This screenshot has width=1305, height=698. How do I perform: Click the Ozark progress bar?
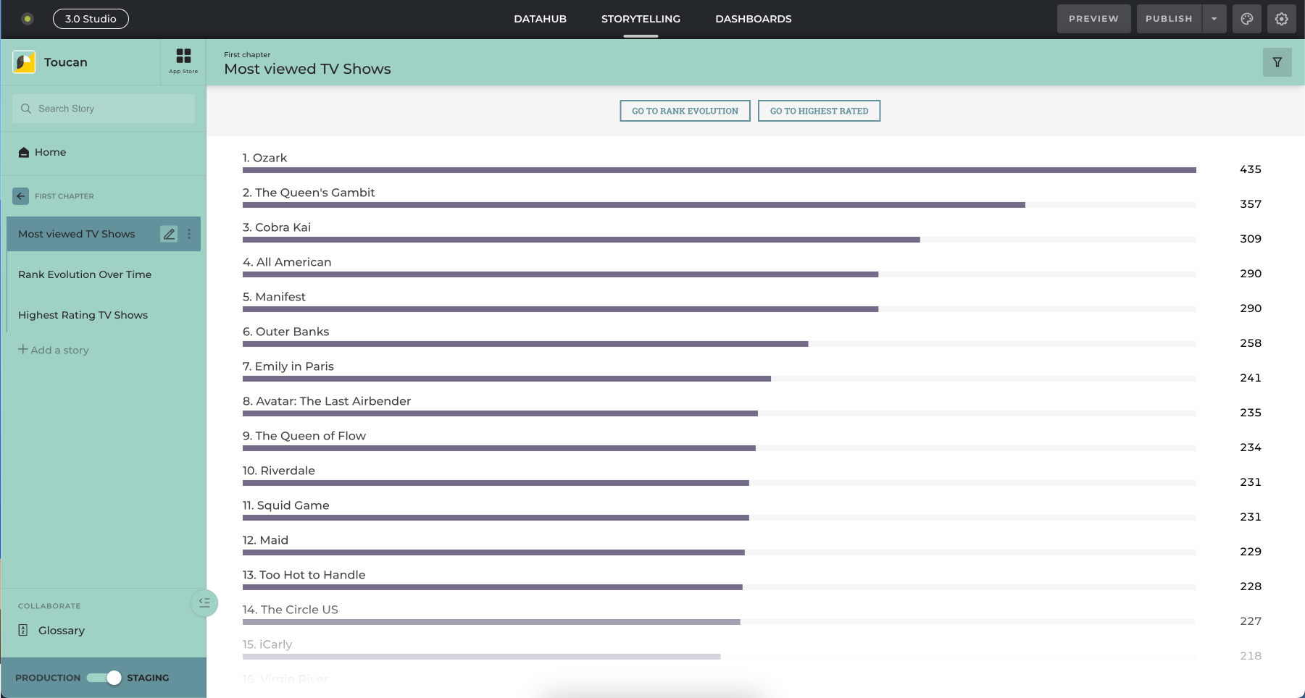[719, 170]
